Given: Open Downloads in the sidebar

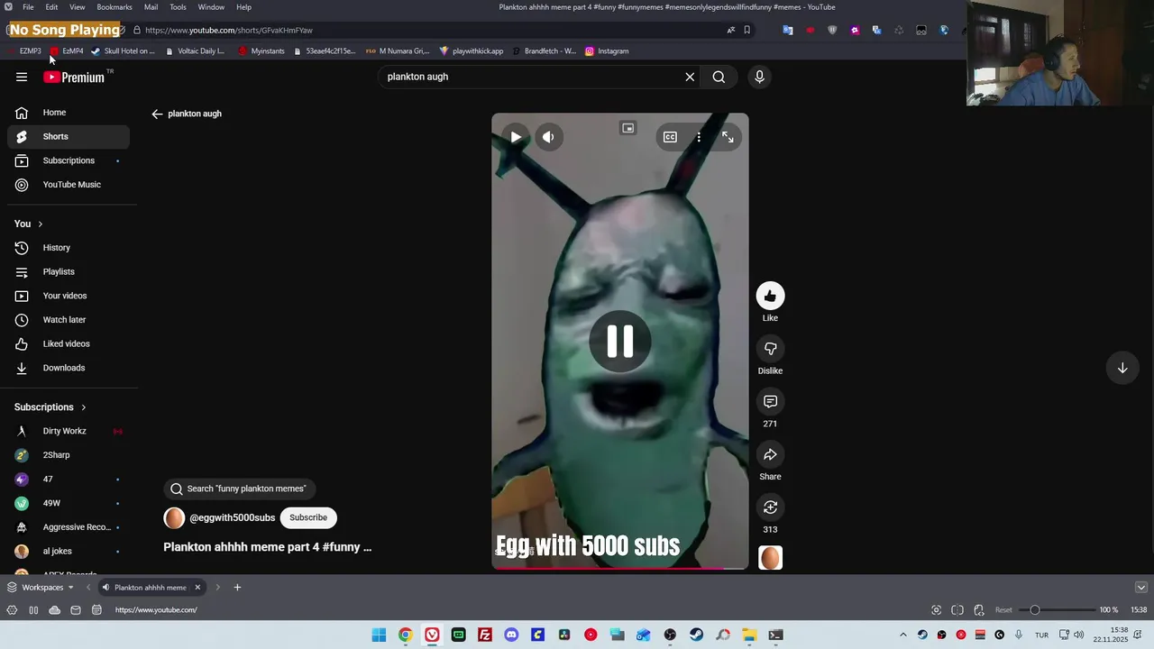Looking at the screenshot, I should [69, 368].
